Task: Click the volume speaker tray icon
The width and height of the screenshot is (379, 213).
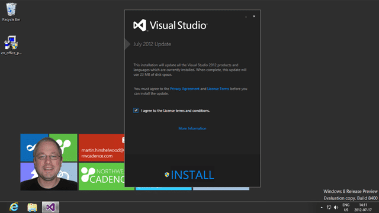Action: (336, 207)
